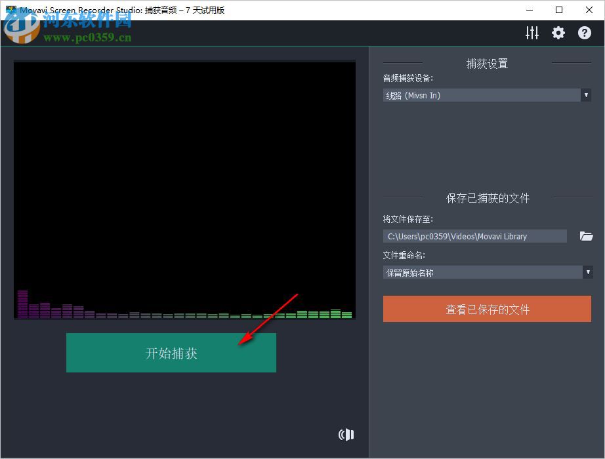Click the audio mixer sliders icon
The image size is (605, 459).
(x=532, y=32)
